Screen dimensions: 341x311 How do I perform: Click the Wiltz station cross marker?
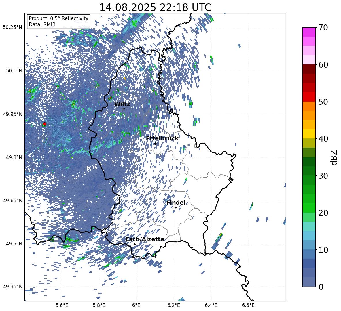click(124, 109)
